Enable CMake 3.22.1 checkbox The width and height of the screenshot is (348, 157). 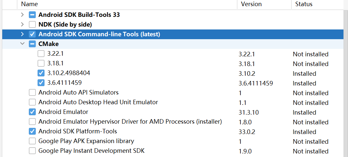pyautogui.click(x=41, y=54)
